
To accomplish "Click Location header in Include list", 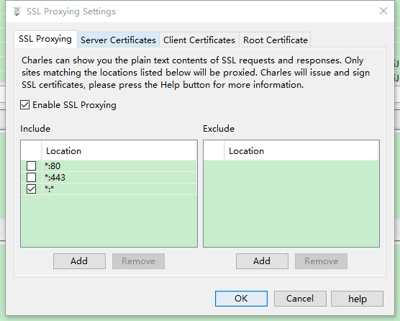I will click(119, 151).
